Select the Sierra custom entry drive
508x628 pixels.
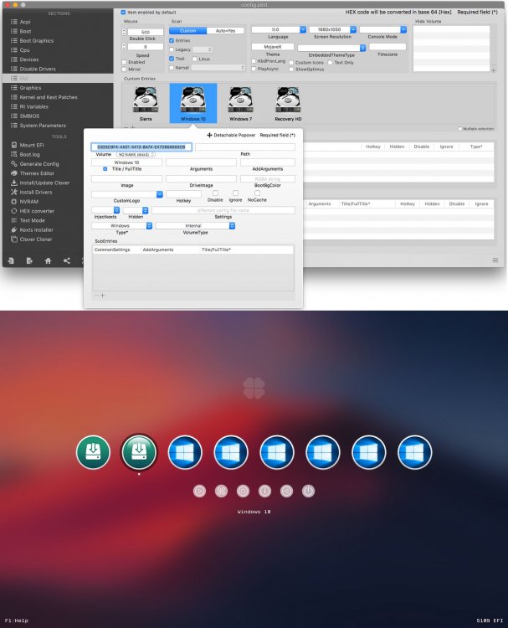point(146,103)
